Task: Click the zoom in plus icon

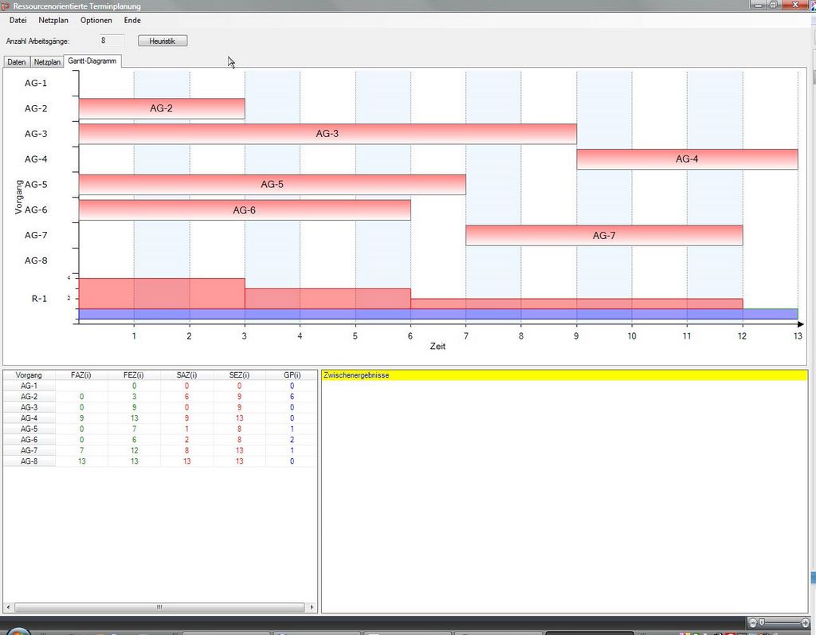Action: [x=804, y=621]
